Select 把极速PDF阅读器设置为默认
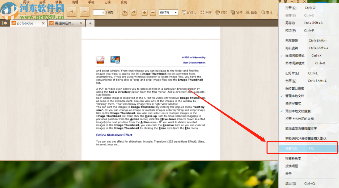This screenshot has width=339, height=188. point(308,139)
